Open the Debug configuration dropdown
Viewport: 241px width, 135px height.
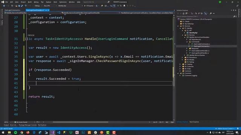pos(38,6)
